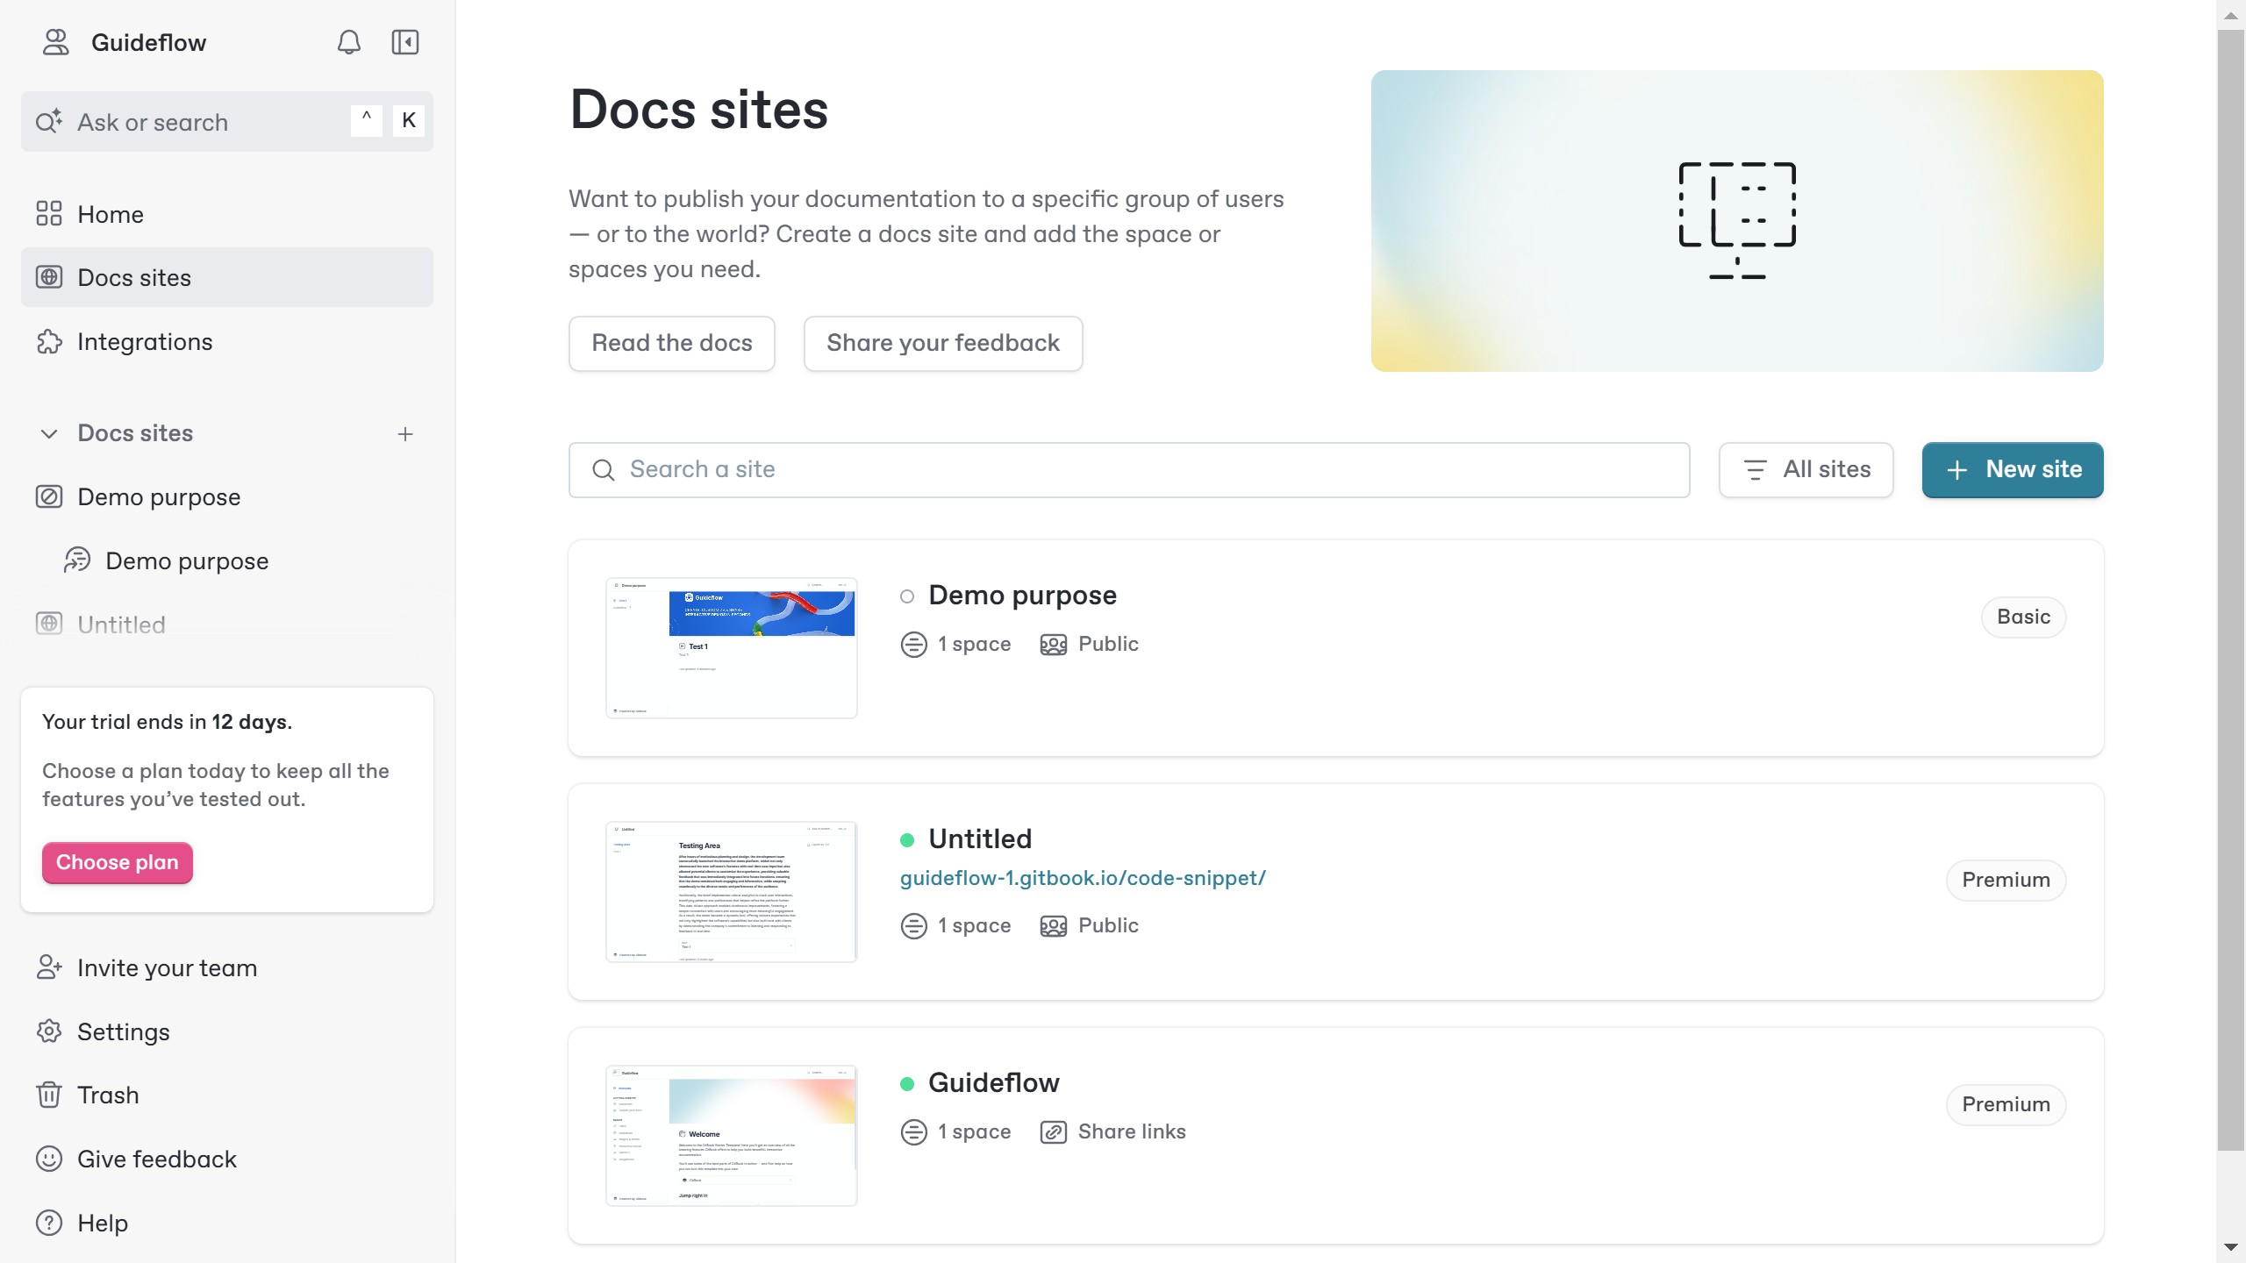Open Untitled site thumbnail preview

pos(732,892)
